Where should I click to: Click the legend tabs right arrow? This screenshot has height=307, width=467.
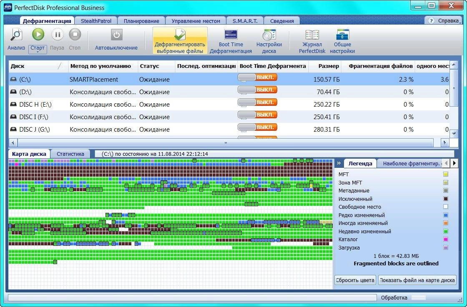454,163
